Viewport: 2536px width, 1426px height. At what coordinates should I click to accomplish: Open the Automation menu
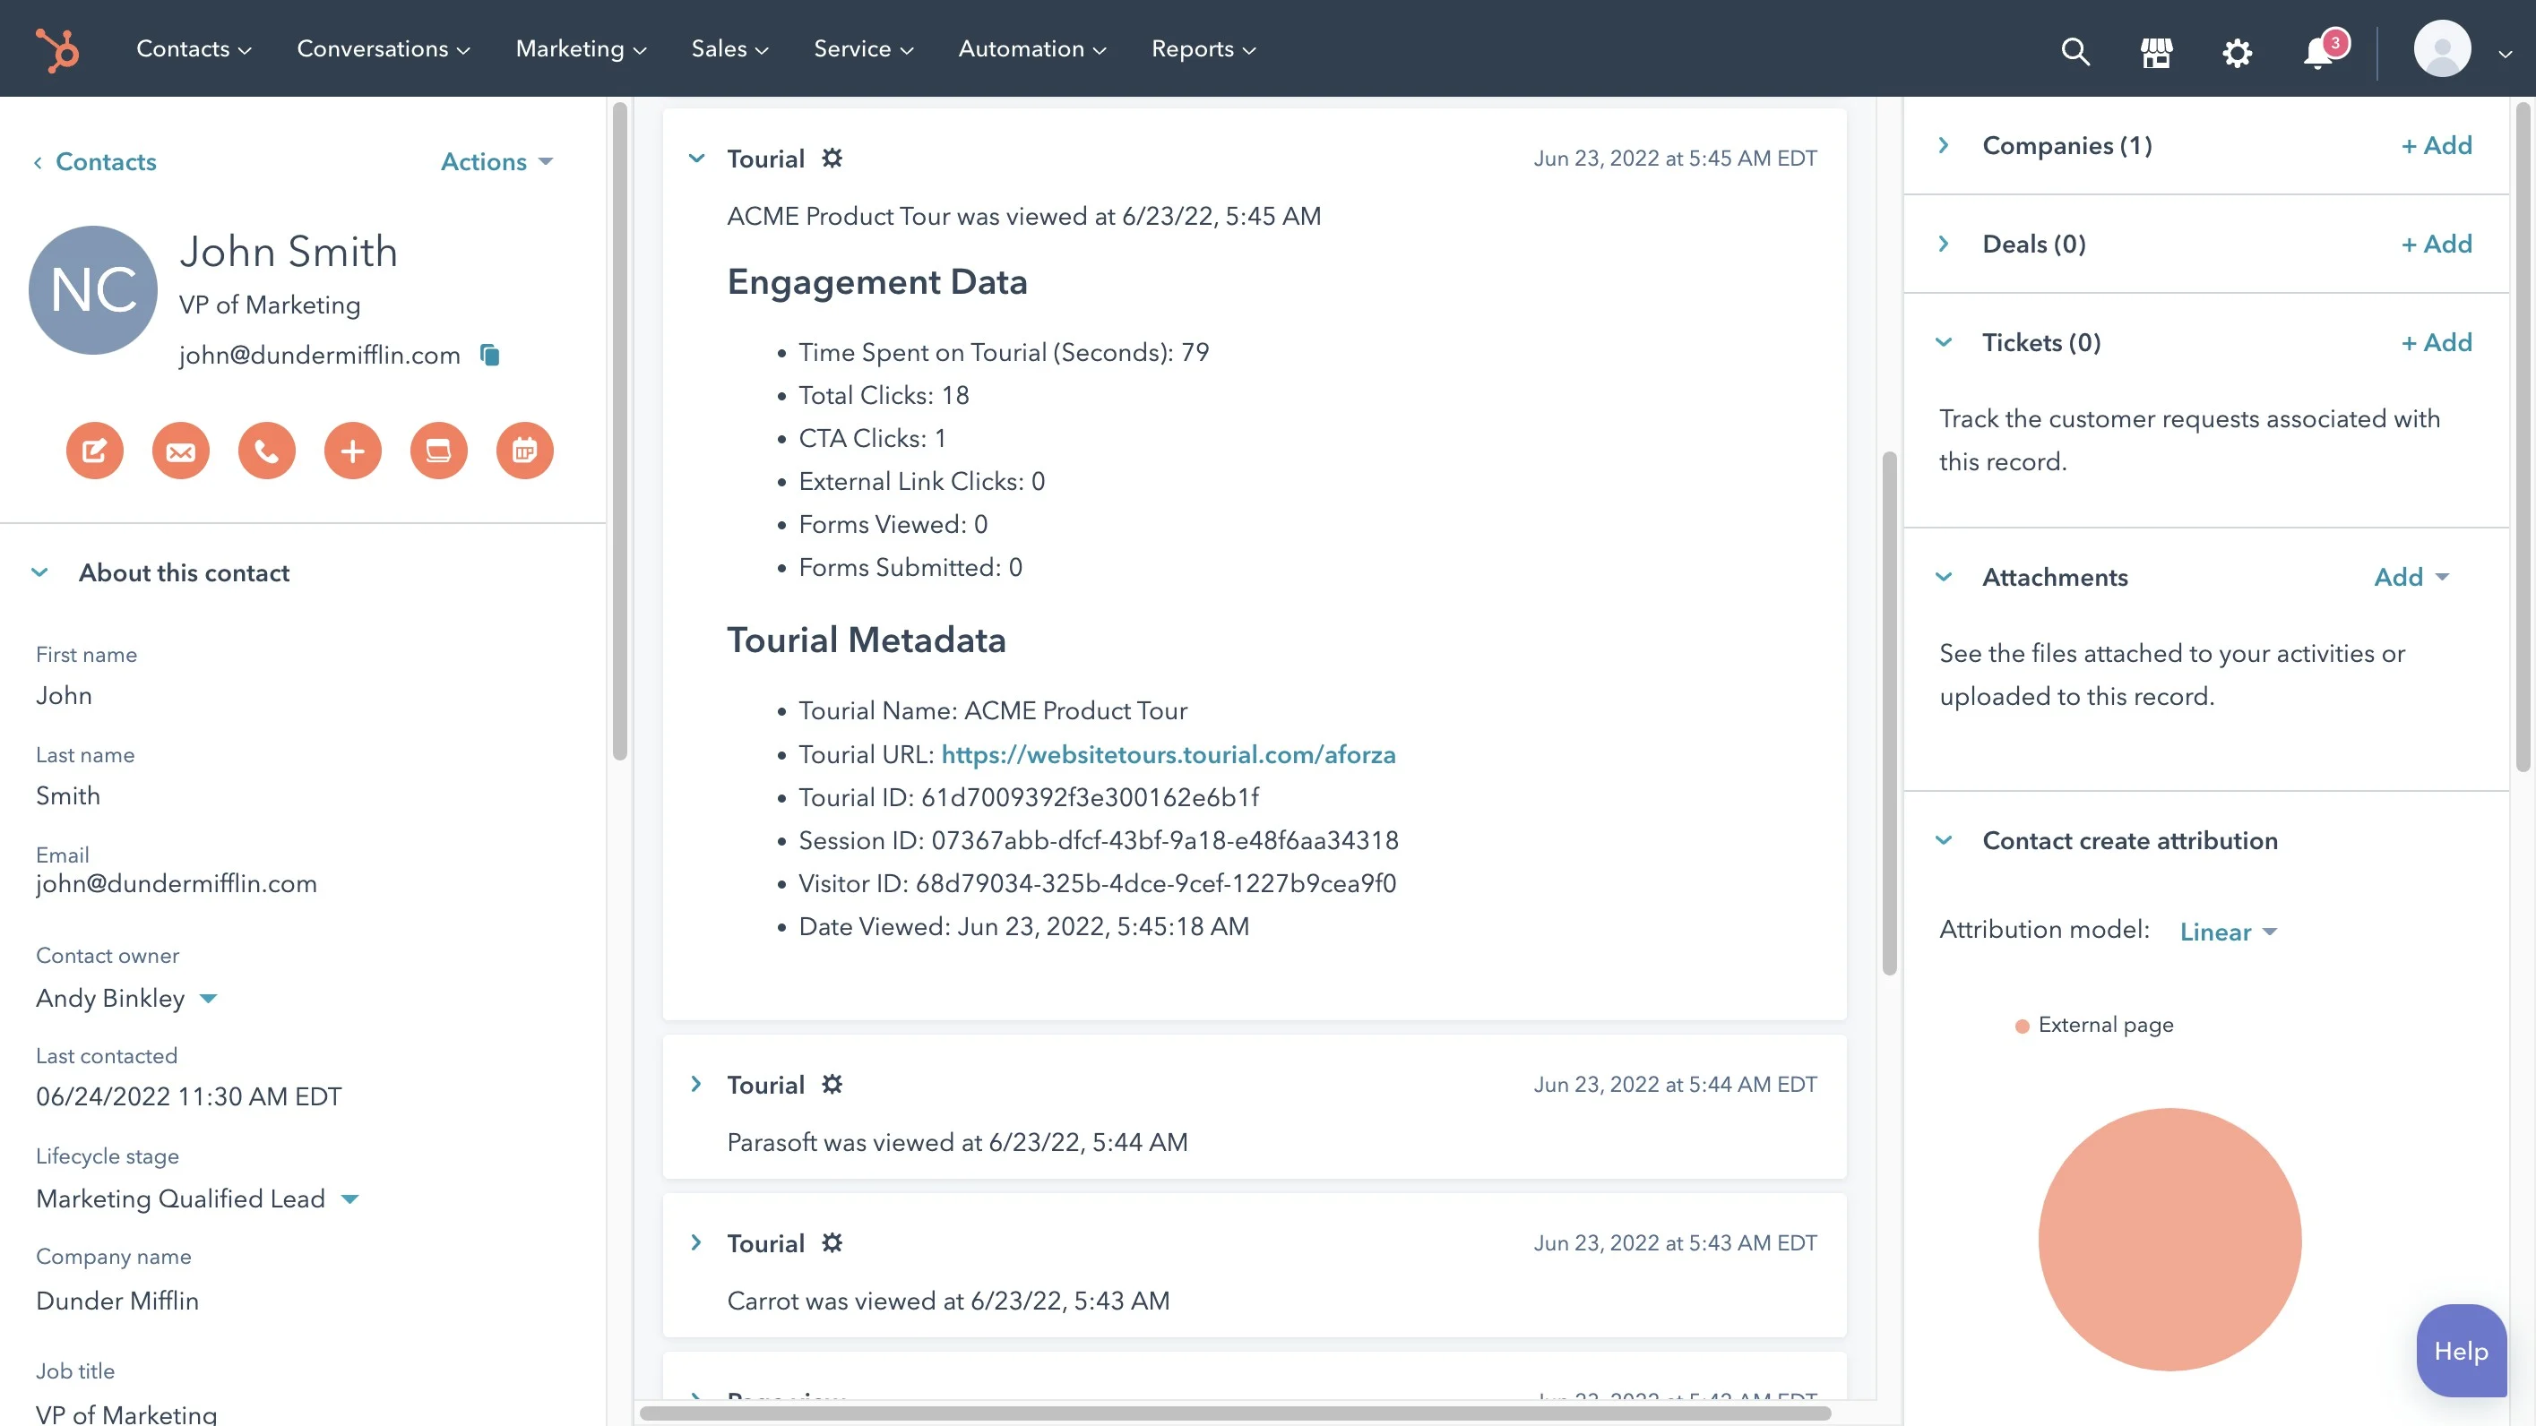tap(1031, 48)
